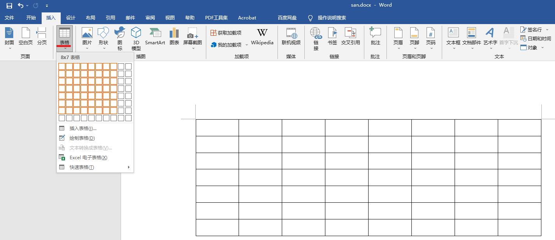The image size is (555, 240).
Task: Insert an icon graphic (图标)
Action: coord(120,38)
